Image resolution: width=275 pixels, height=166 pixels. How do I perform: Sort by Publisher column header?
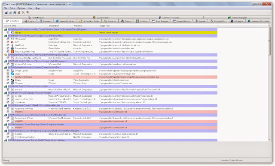click(86, 26)
